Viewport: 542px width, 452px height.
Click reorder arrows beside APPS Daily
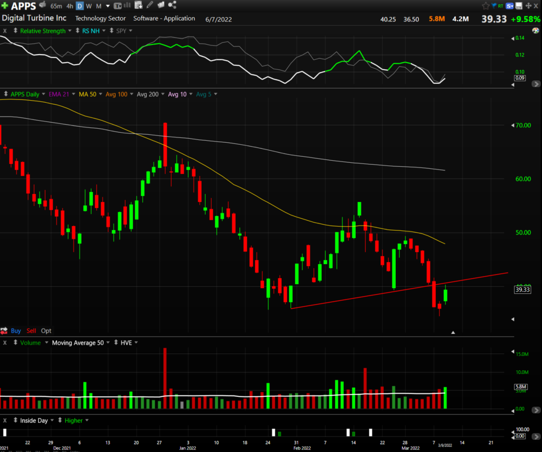point(6,94)
